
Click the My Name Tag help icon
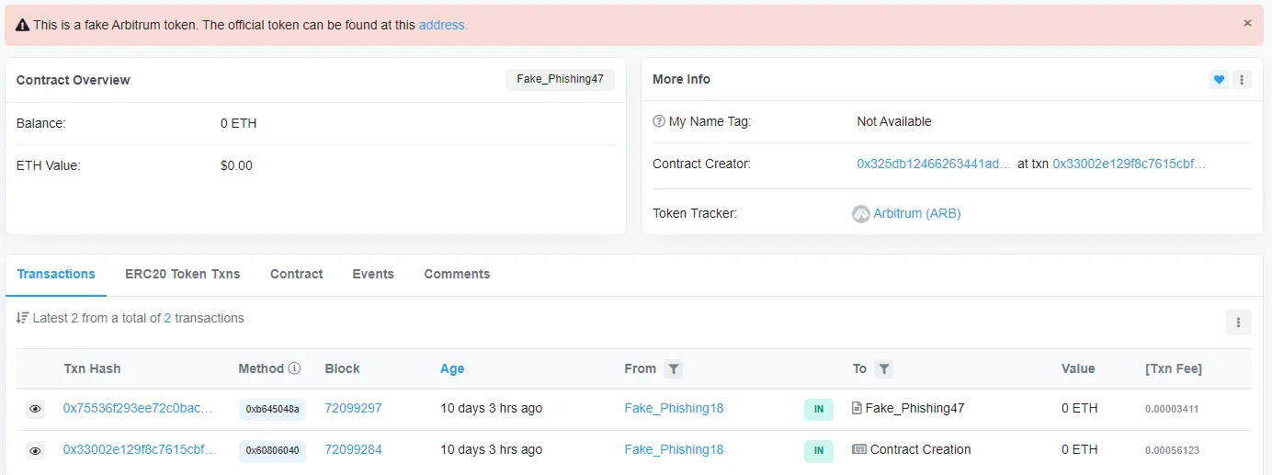(x=658, y=121)
